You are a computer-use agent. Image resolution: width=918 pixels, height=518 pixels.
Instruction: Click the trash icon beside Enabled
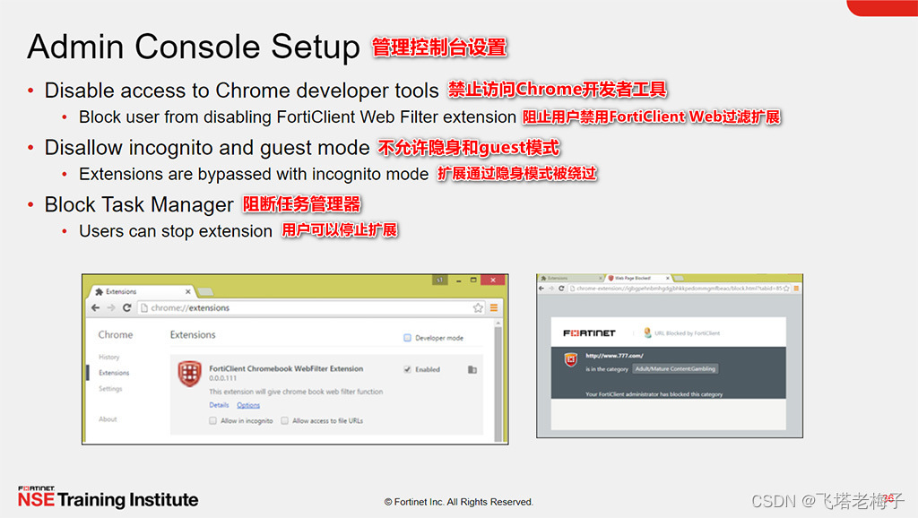pyautogui.click(x=472, y=369)
